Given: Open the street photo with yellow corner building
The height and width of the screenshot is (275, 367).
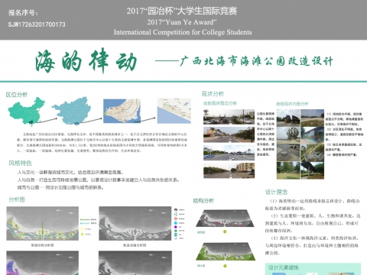Looking at the screenshot, I should coord(229,134).
